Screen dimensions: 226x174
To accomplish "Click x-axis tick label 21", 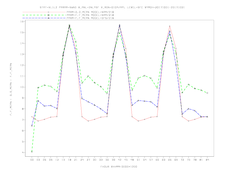I will click(x=76, y=160).
